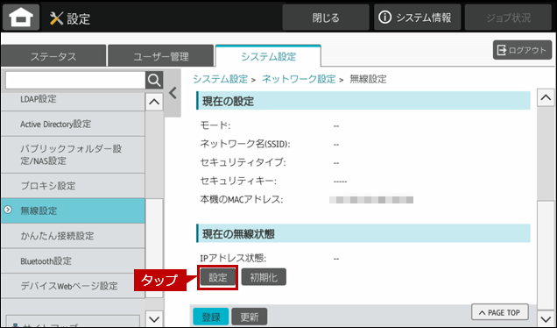
Task: Click the search magnifier icon
Action: coord(154,81)
